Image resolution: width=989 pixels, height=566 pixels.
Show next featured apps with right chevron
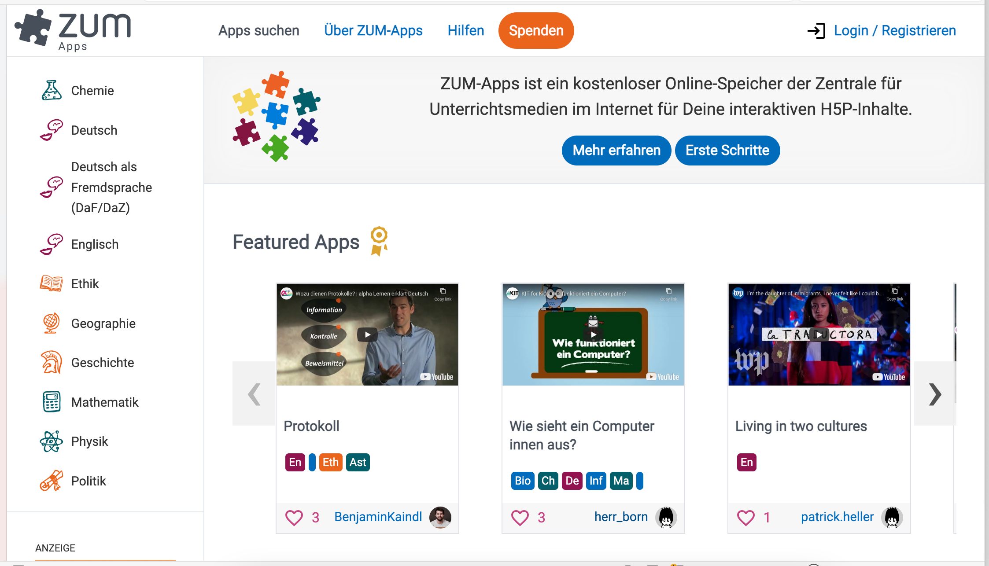(935, 393)
